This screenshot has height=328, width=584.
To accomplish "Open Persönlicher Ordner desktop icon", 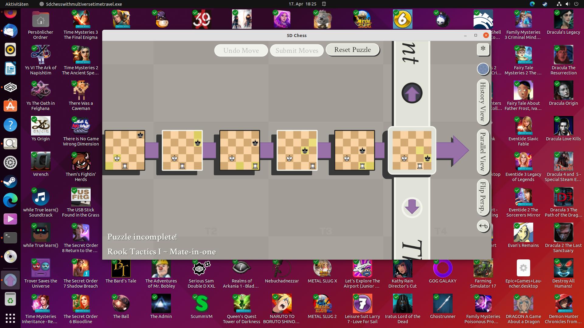I will (x=40, y=26).
